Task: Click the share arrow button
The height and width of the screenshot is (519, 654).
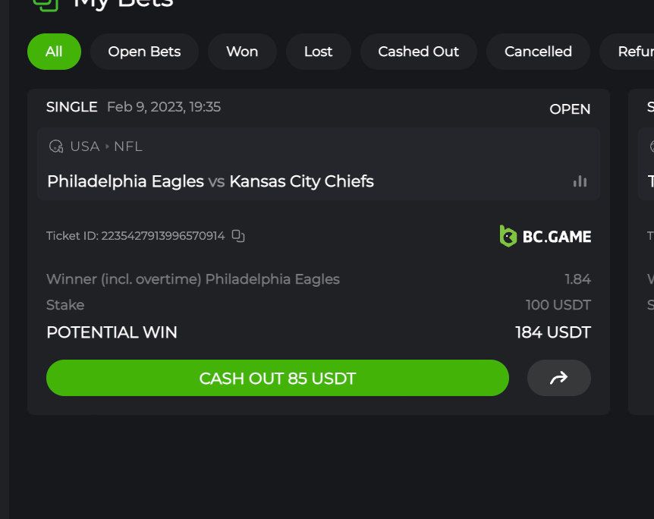Action: click(558, 378)
